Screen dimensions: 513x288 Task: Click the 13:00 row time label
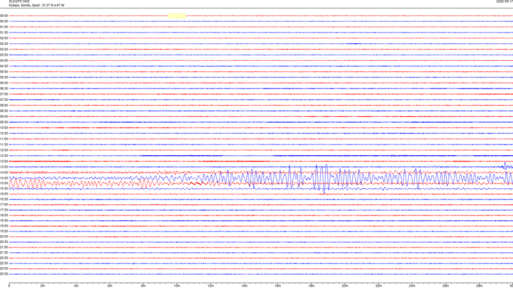(4, 161)
